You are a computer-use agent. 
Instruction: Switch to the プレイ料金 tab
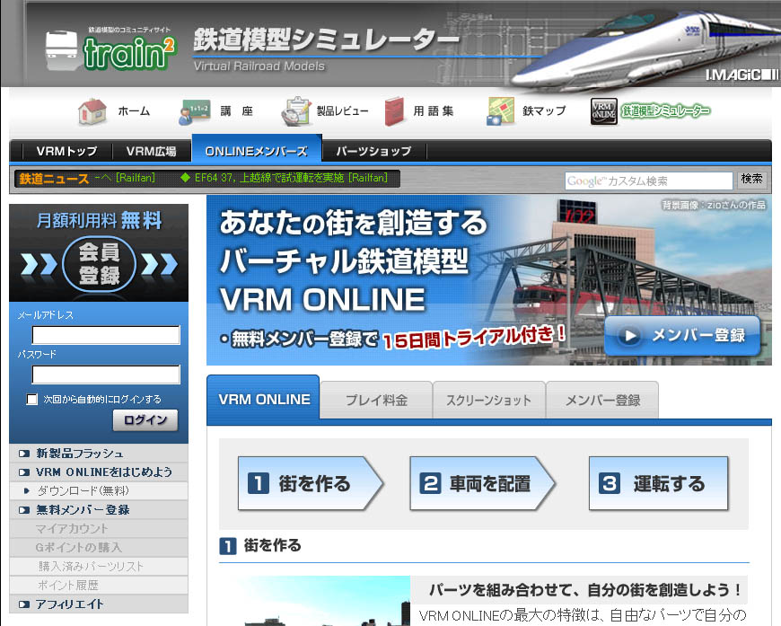pyautogui.click(x=376, y=401)
